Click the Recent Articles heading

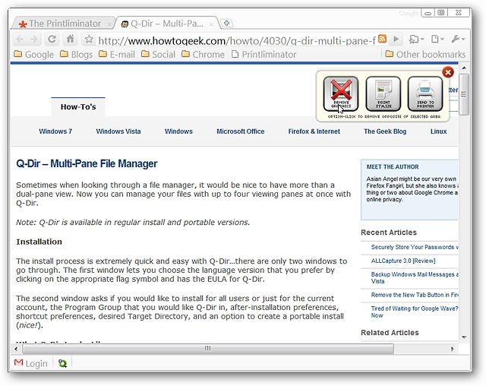389,233
